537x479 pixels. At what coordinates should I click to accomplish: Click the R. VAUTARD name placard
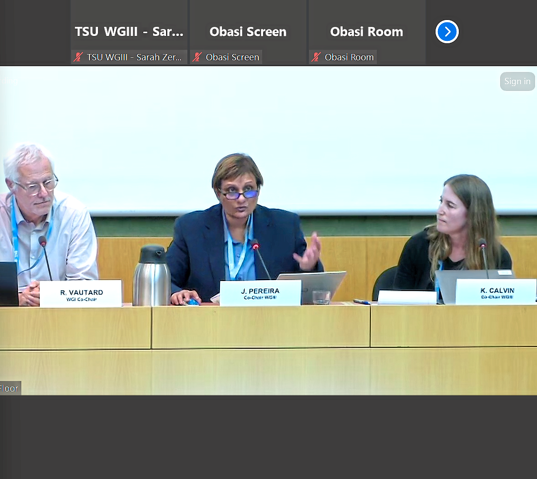click(x=80, y=294)
